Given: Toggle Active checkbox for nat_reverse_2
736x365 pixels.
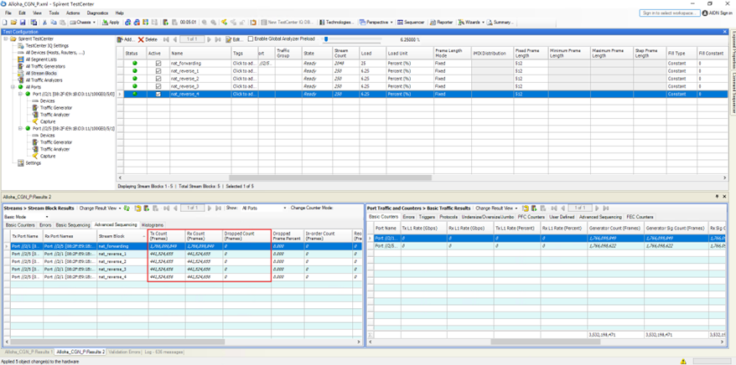Looking at the screenshot, I should (x=158, y=79).
